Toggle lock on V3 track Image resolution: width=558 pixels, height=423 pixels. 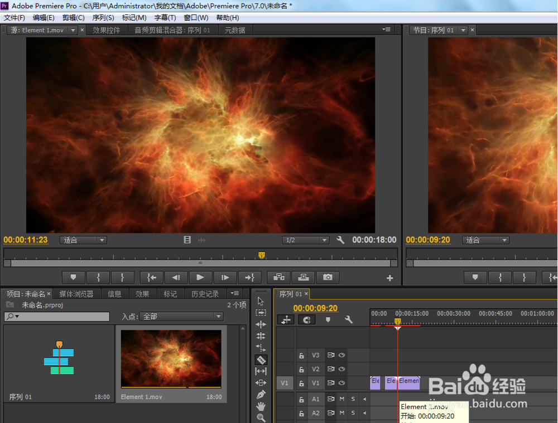click(301, 355)
